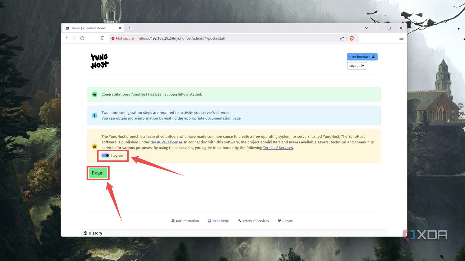Click the Logout button
Screen dimensions: 465x261
[x=356, y=66]
